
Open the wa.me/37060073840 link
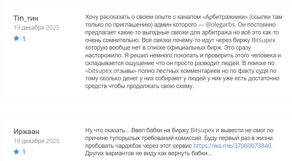click(x=233, y=146)
